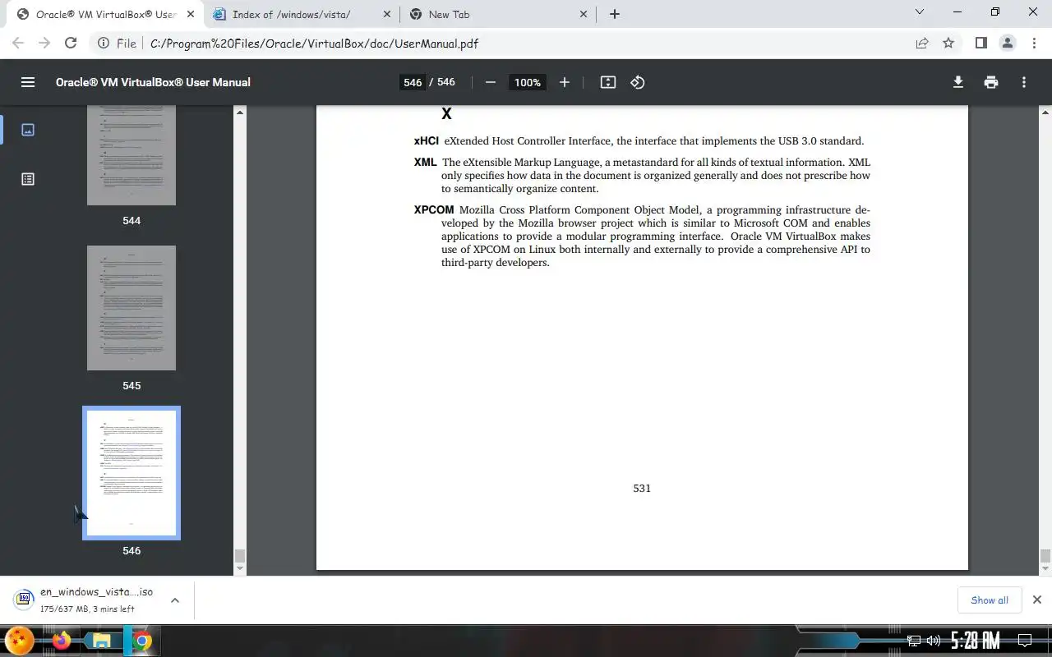This screenshot has width=1052, height=657.
Task: Open the tab search dropdown
Action: (x=920, y=12)
